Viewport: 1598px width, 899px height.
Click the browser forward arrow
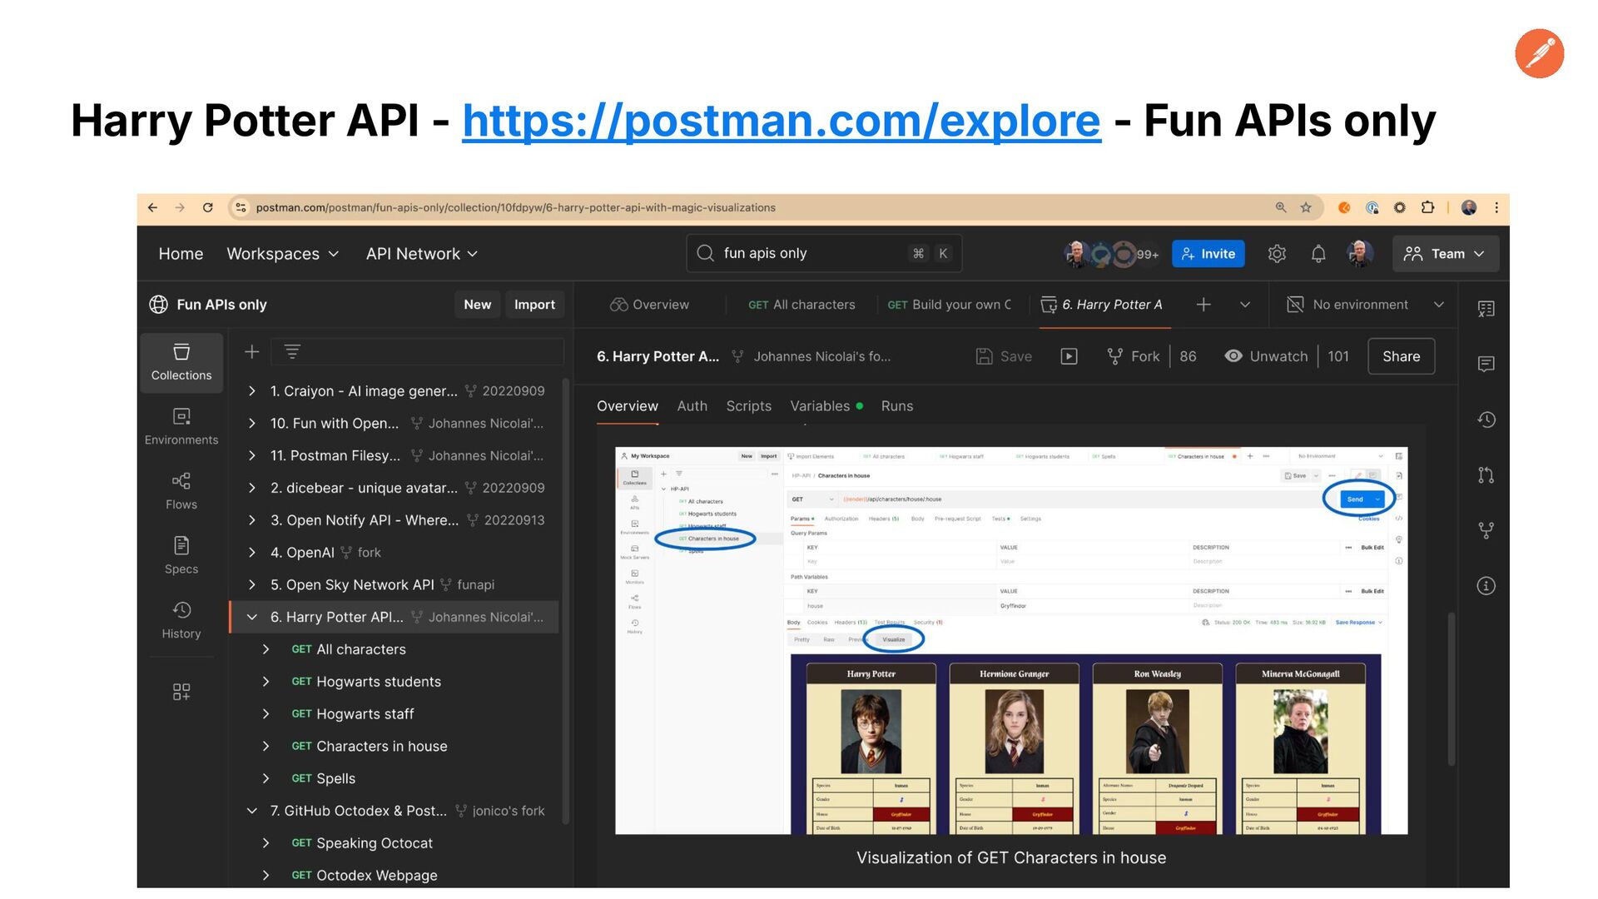180,207
